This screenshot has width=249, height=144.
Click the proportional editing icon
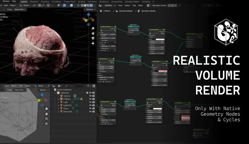click(x=48, y=5)
